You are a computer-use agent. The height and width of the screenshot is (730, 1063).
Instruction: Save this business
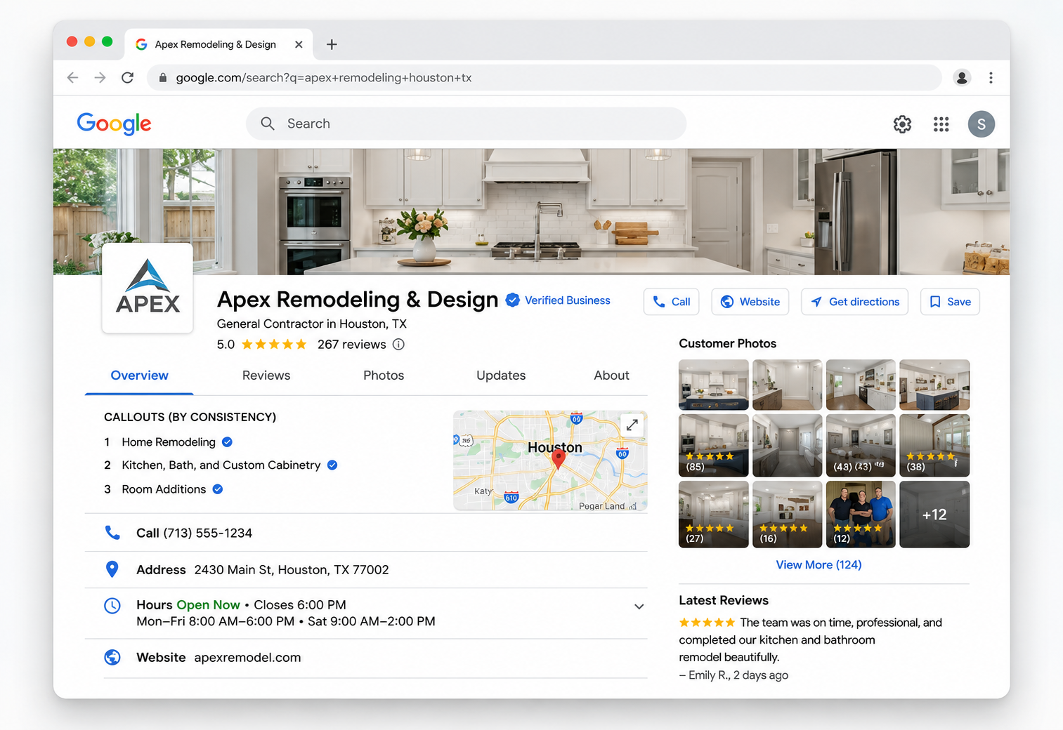(950, 302)
